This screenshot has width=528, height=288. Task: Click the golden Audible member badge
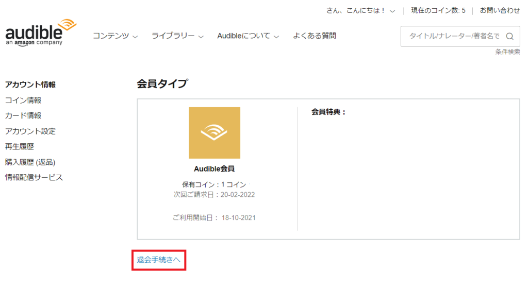tap(214, 133)
